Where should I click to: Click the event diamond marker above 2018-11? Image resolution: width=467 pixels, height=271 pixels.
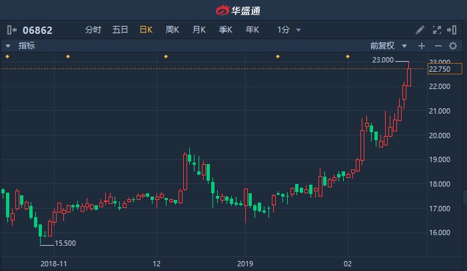pos(68,56)
